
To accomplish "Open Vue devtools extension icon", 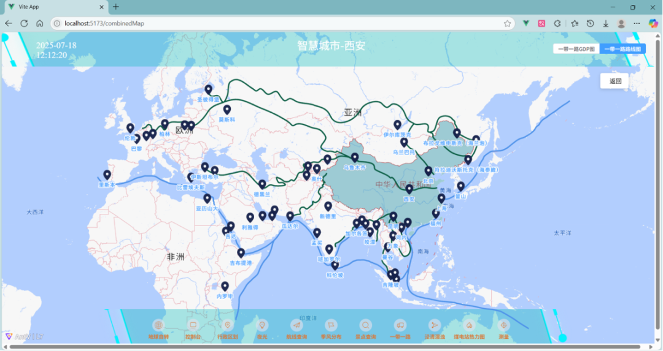I will coord(526,24).
